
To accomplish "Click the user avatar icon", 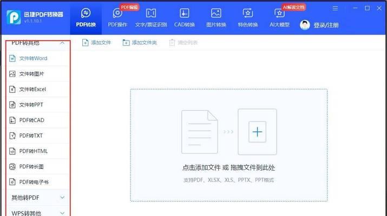I will coord(305,25).
